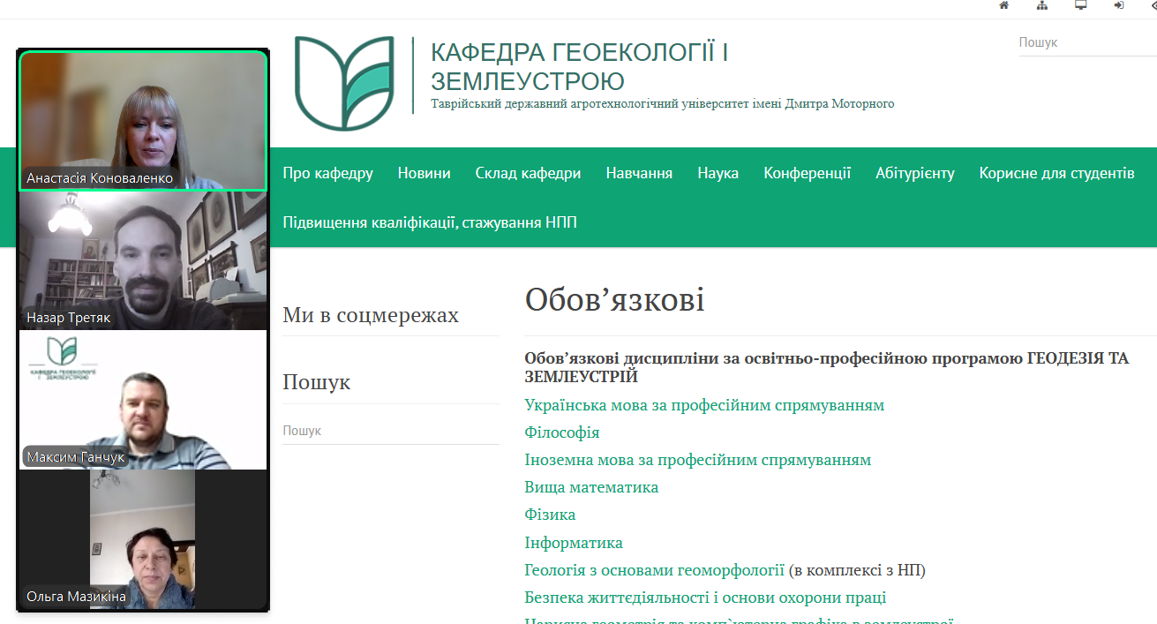Open the Навчання menu
This screenshot has height=624, width=1157.
(x=639, y=173)
